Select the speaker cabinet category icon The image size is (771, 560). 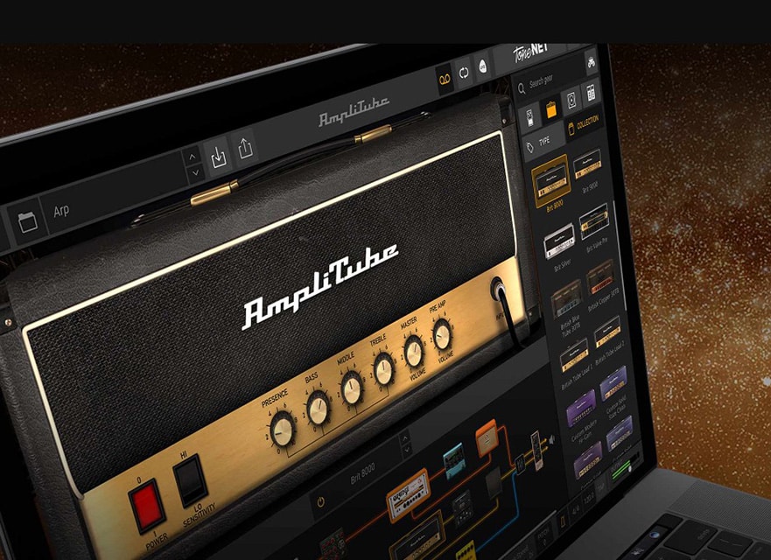click(x=571, y=101)
